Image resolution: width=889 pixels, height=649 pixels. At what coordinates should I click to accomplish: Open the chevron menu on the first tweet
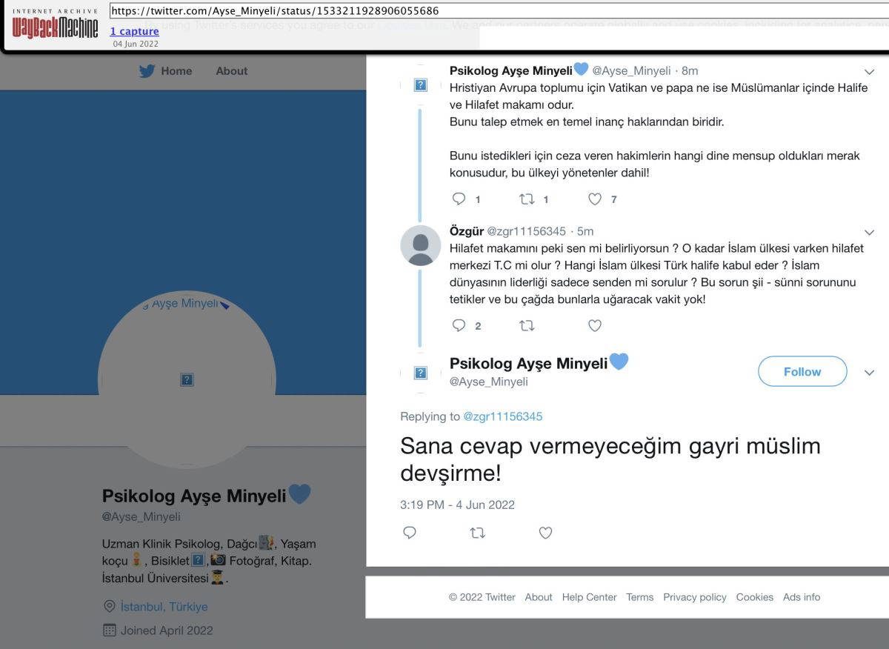870,71
